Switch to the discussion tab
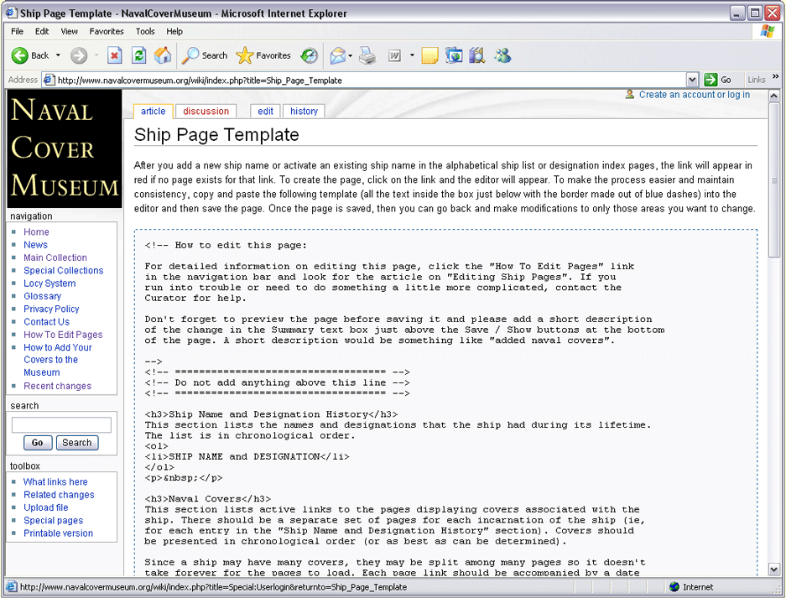This screenshot has width=786, height=598. [x=206, y=111]
